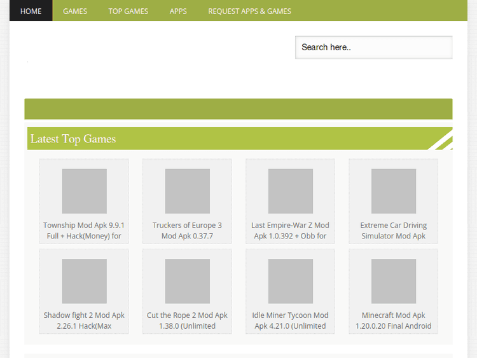Follow Truckers of Europe 3 Mod Apk link

pyautogui.click(x=187, y=230)
